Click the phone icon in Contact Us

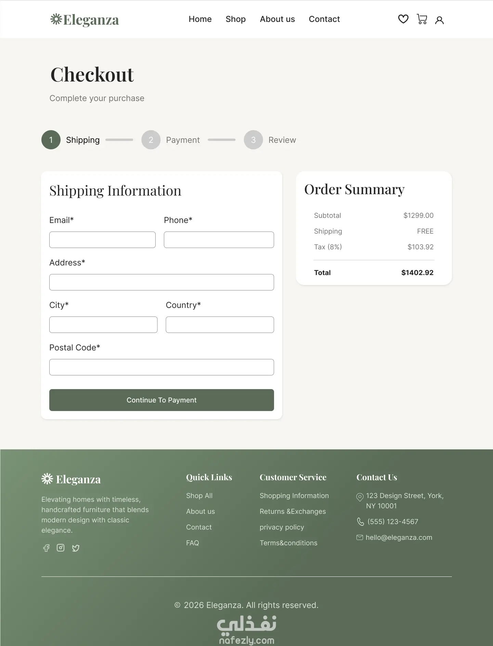361,522
